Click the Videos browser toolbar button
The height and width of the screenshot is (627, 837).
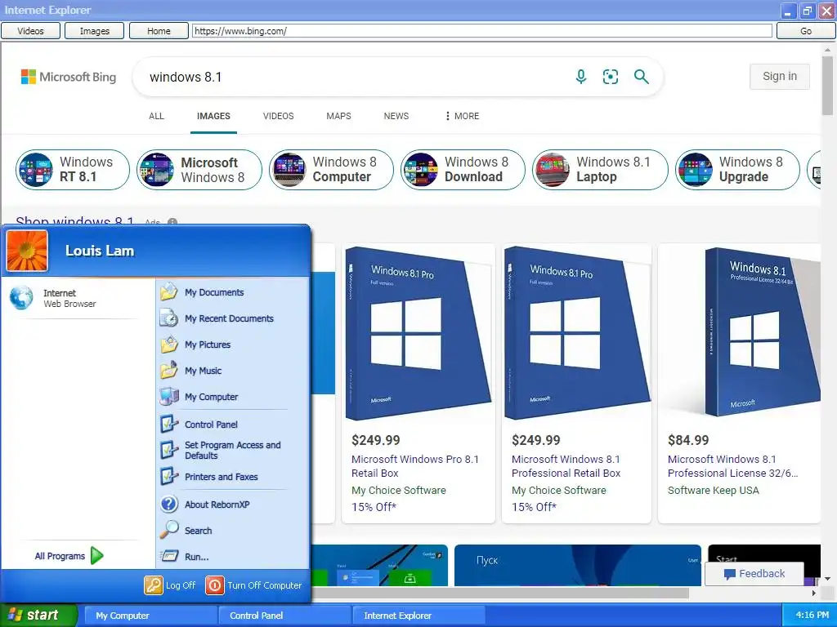pyautogui.click(x=30, y=31)
